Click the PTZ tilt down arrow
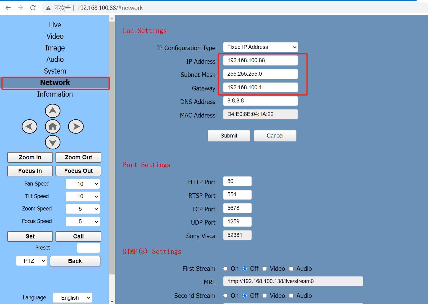This screenshot has height=304, width=428. [53, 142]
